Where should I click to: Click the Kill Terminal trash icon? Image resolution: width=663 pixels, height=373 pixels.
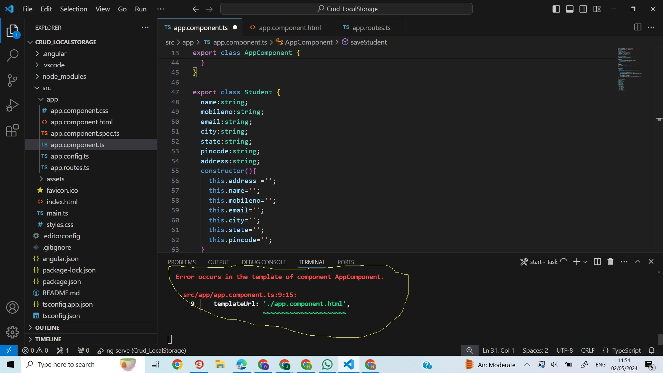611,262
